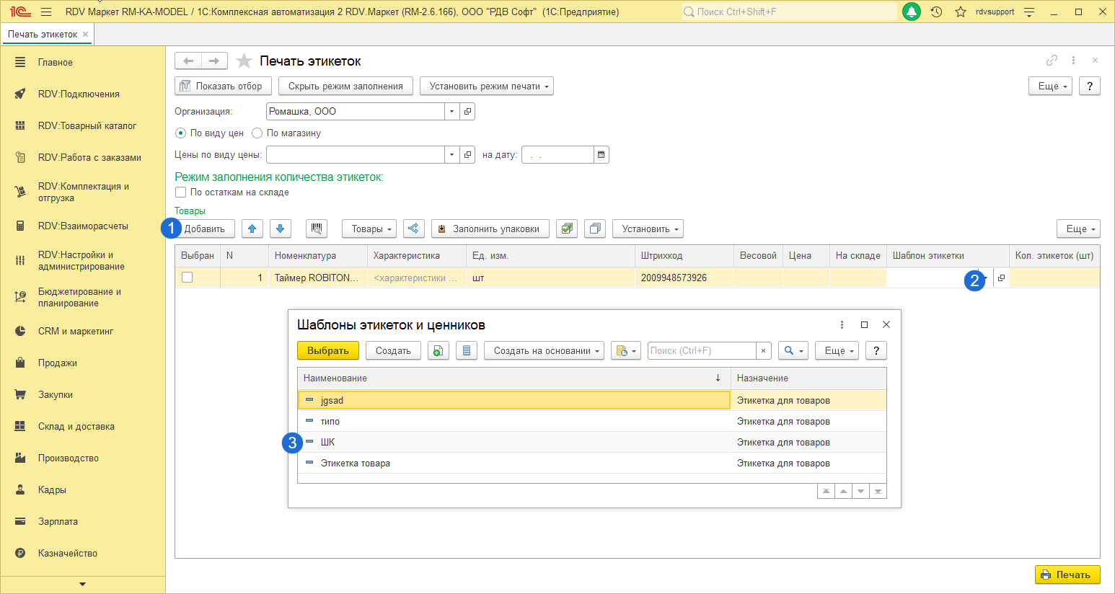Enable 'По остаткам на складе' checkbox
Viewport: 1115px width, 594px height.
point(181,192)
